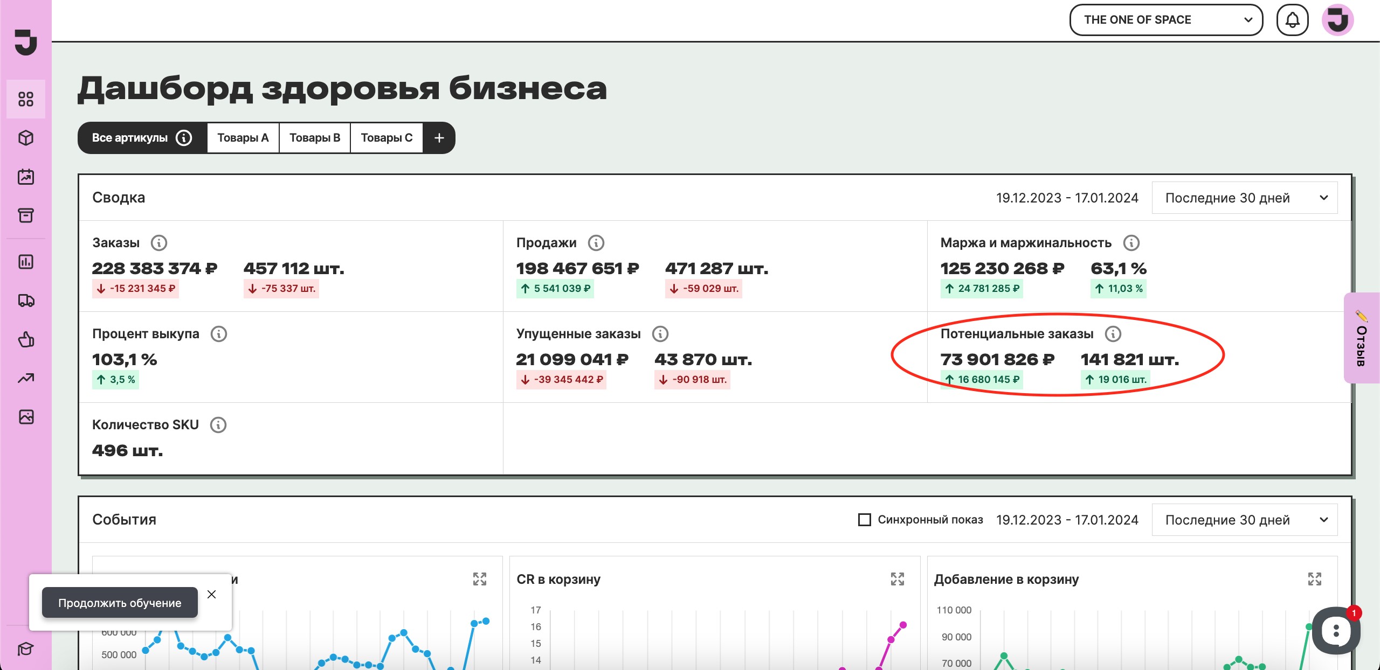
Task: Open the support chat bubble
Action: 1336,631
